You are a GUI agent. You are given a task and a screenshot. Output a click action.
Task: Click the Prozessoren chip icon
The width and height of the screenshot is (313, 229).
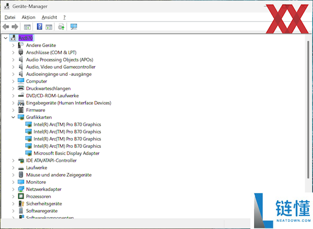click(21, 196)
